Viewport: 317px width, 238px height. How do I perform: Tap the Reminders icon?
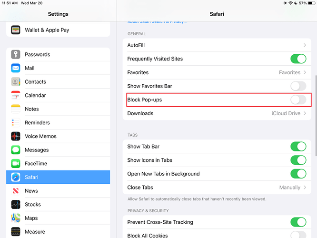[16, 122]
